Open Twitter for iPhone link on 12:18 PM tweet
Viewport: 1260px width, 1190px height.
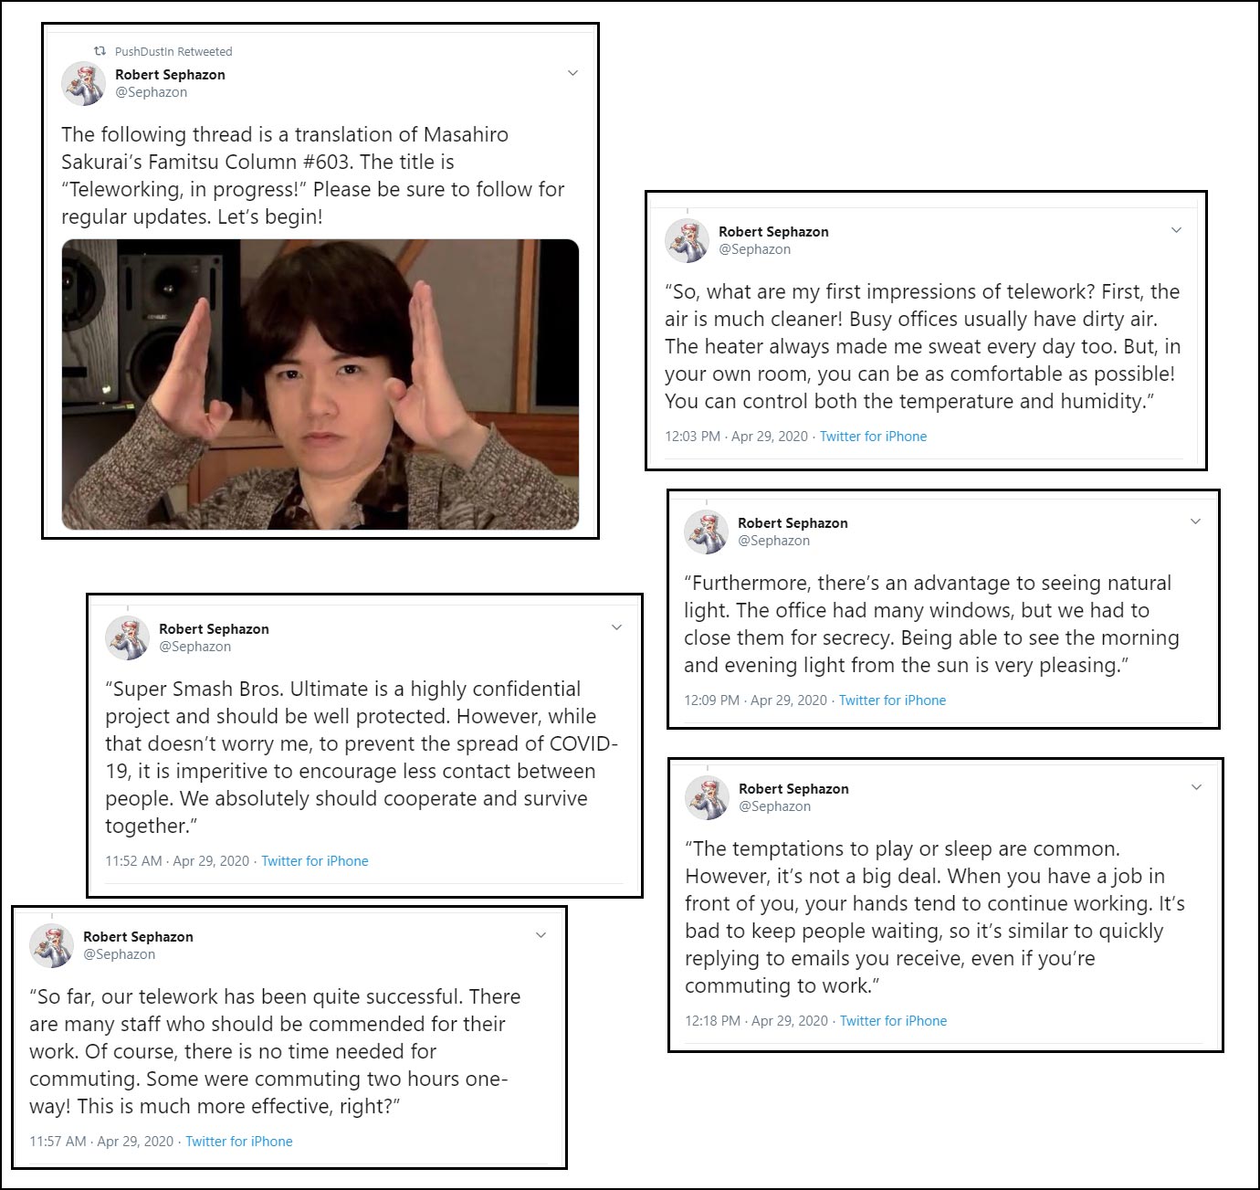[x=894, y=1020]
